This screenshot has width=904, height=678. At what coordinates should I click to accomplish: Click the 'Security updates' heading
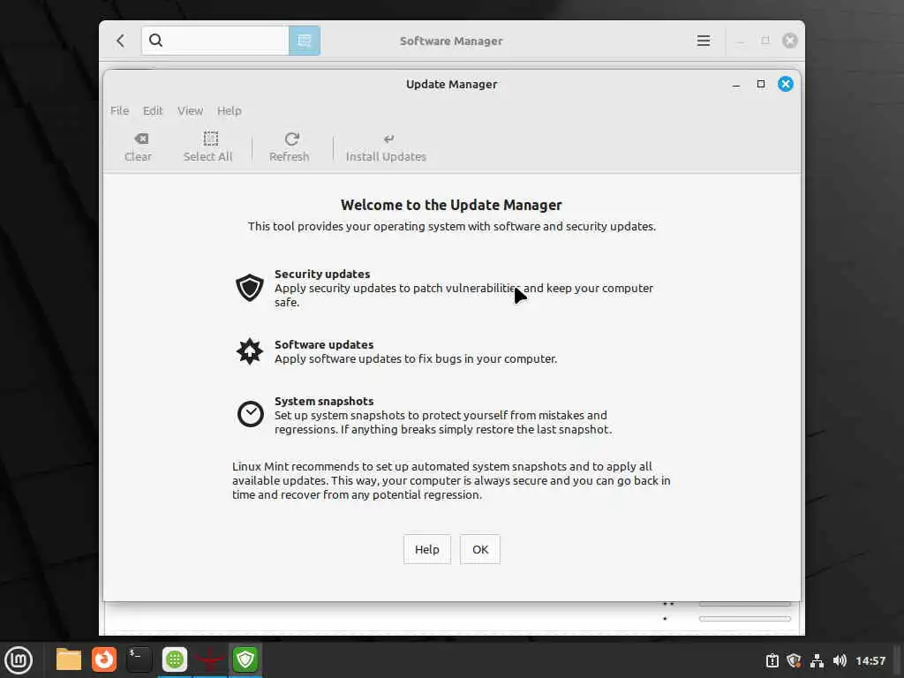(x=322, y=274)
